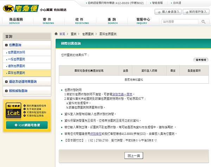Open 貨態定義一覽表 hyperlink
Image resolution: width=211 pixels, height=167 pixels.
[122, 94]
